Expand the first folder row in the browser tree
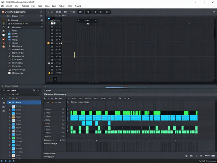The height and width of the screenshot is (163, 217). click(25, 20)
